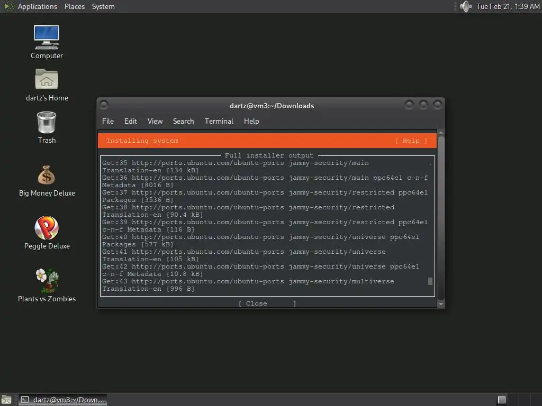Click the Get:35 jammy-security/main line
This screenshot has height=406, width=542.
click(x=236, y=163)
